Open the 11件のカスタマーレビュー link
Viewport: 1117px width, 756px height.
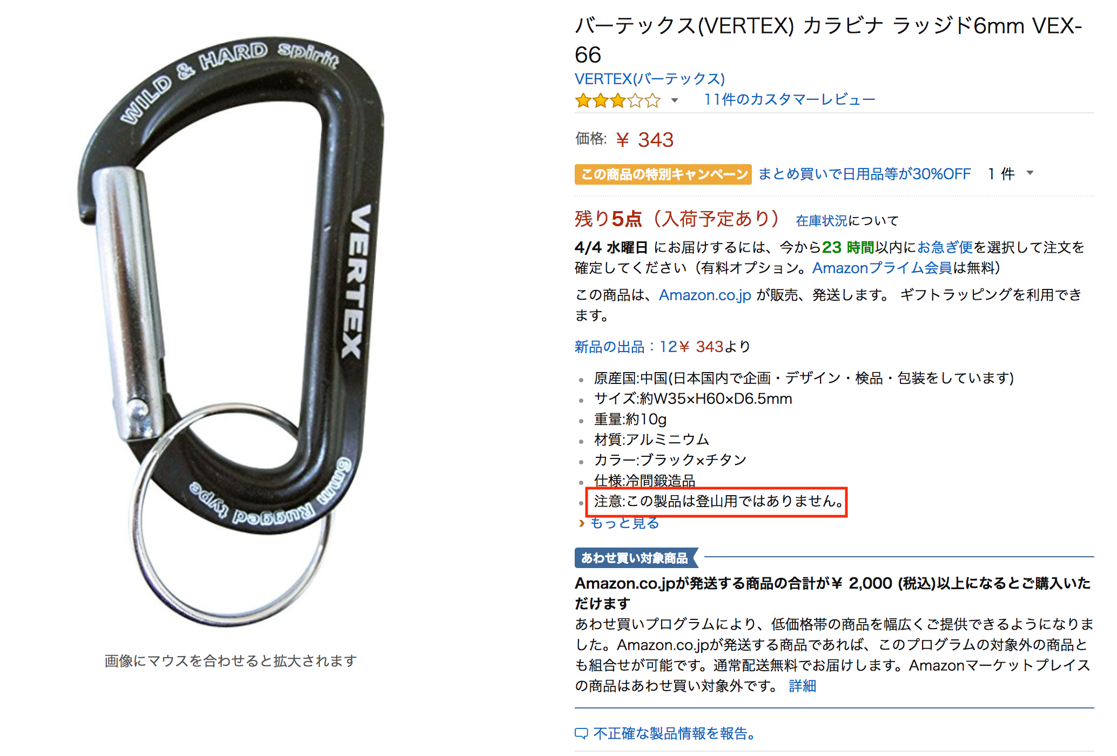[x=789, y=99]
